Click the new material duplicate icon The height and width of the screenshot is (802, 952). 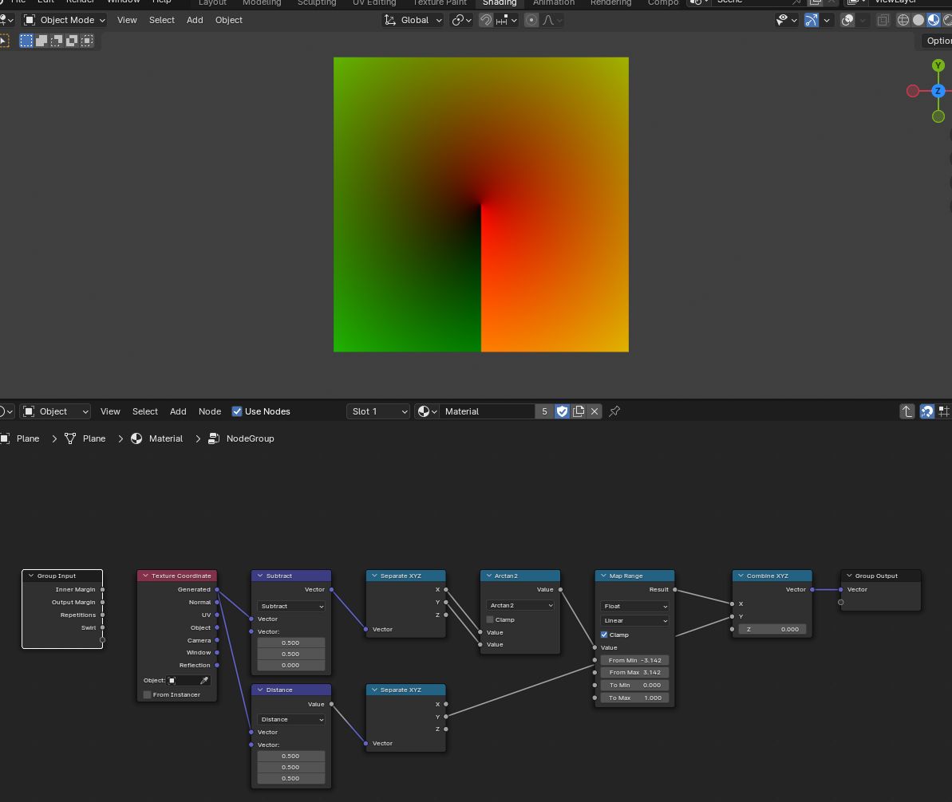(x=579, y=411)
